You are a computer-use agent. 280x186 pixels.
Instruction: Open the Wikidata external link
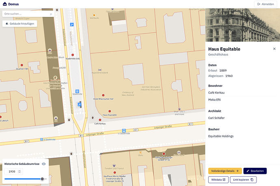pos(218,180)
